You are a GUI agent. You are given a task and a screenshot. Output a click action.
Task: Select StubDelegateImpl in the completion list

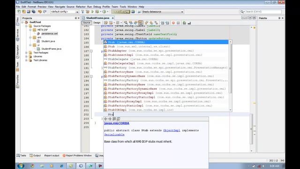tap(166, 63)
